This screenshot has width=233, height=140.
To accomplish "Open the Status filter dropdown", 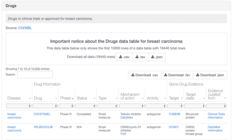I will click(x=86, y=106).
